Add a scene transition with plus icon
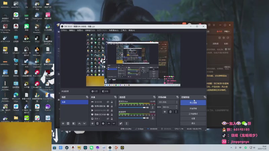 click(x=165, y=112)
